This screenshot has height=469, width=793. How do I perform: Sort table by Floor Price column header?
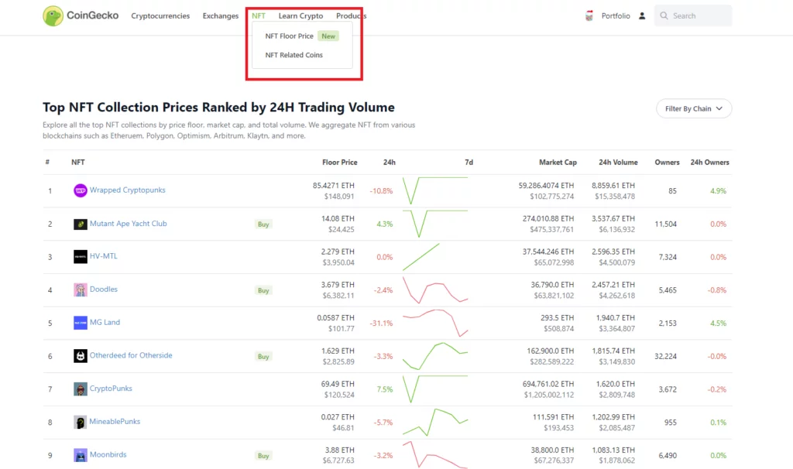(339, 163)
